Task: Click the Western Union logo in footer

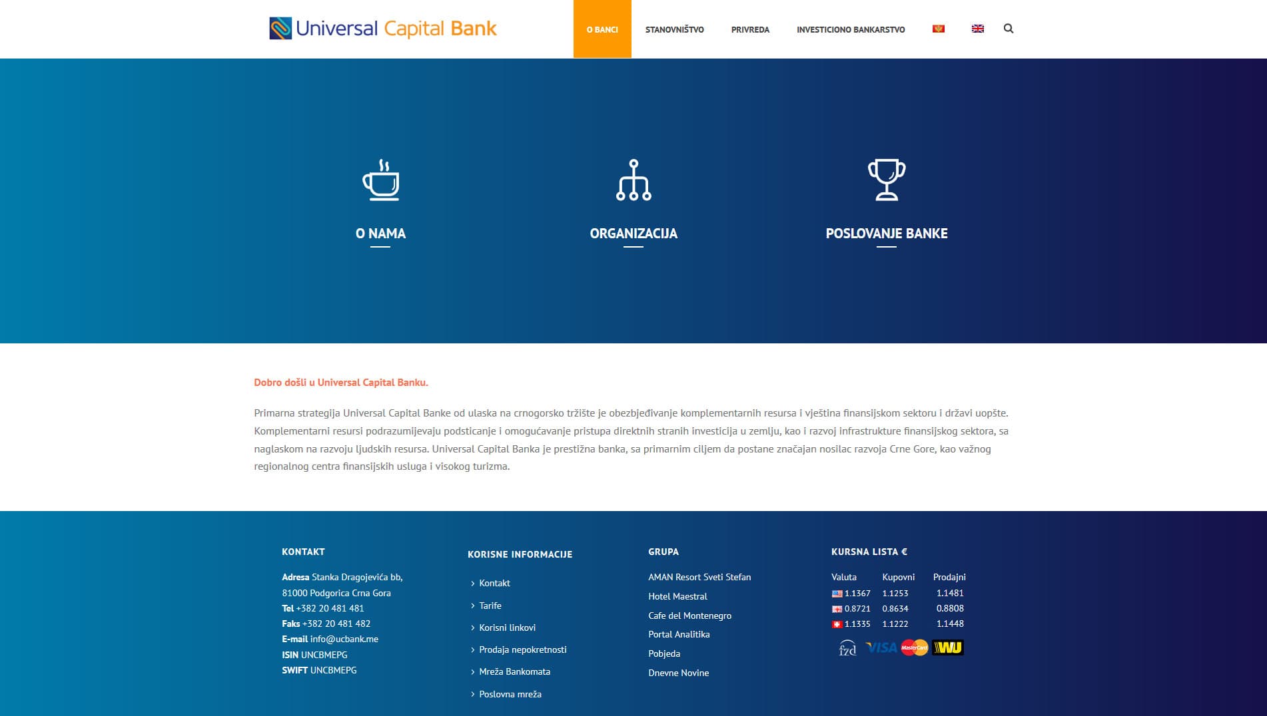Action: pyautogui.click(x=948, y=647)
